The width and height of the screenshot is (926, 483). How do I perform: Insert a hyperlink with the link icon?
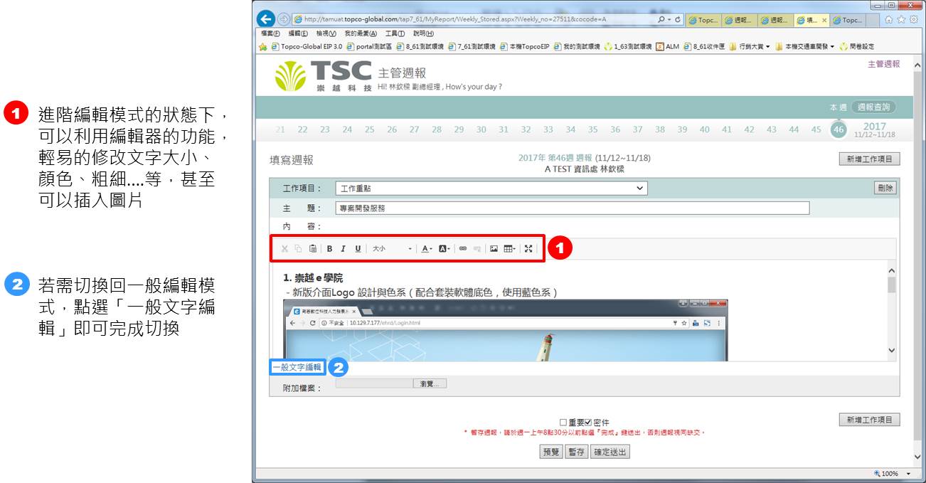click(462, 249)
